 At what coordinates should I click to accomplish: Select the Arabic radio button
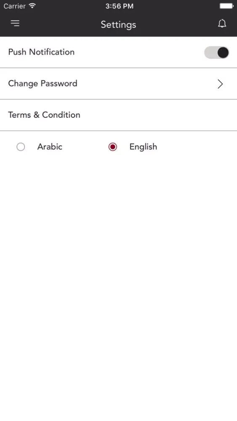coord(21,147)
